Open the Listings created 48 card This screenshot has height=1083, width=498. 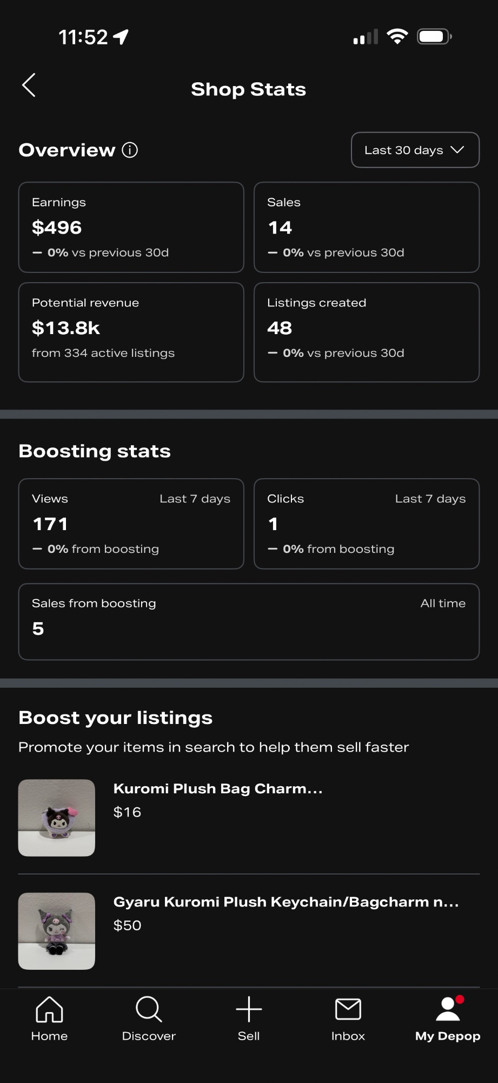367,332
